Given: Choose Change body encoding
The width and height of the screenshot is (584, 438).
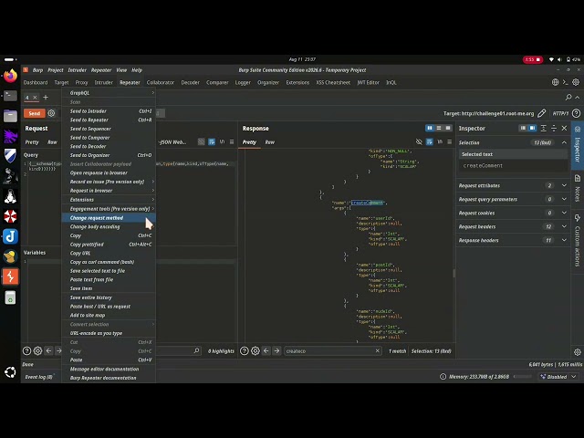Looking at the screenshot, I should click(x=109, y=226).
